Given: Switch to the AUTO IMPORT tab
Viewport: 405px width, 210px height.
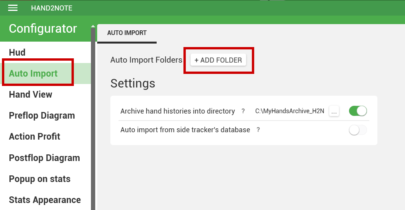Looking at the screenshot, I should tap(127, 33).
